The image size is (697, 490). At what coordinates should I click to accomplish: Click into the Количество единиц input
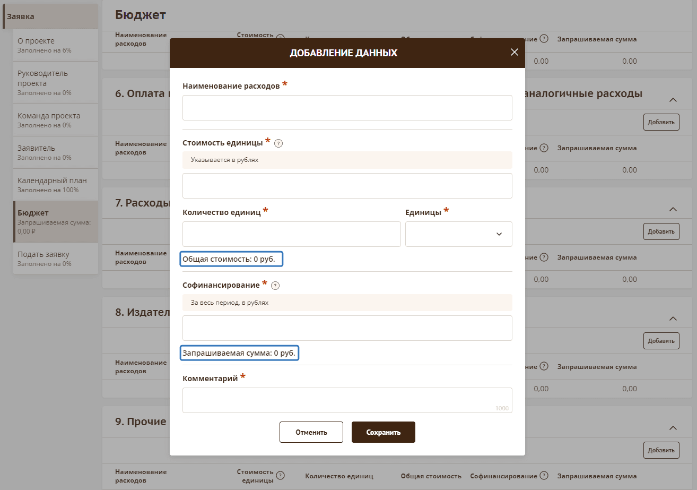pos(291,234)
